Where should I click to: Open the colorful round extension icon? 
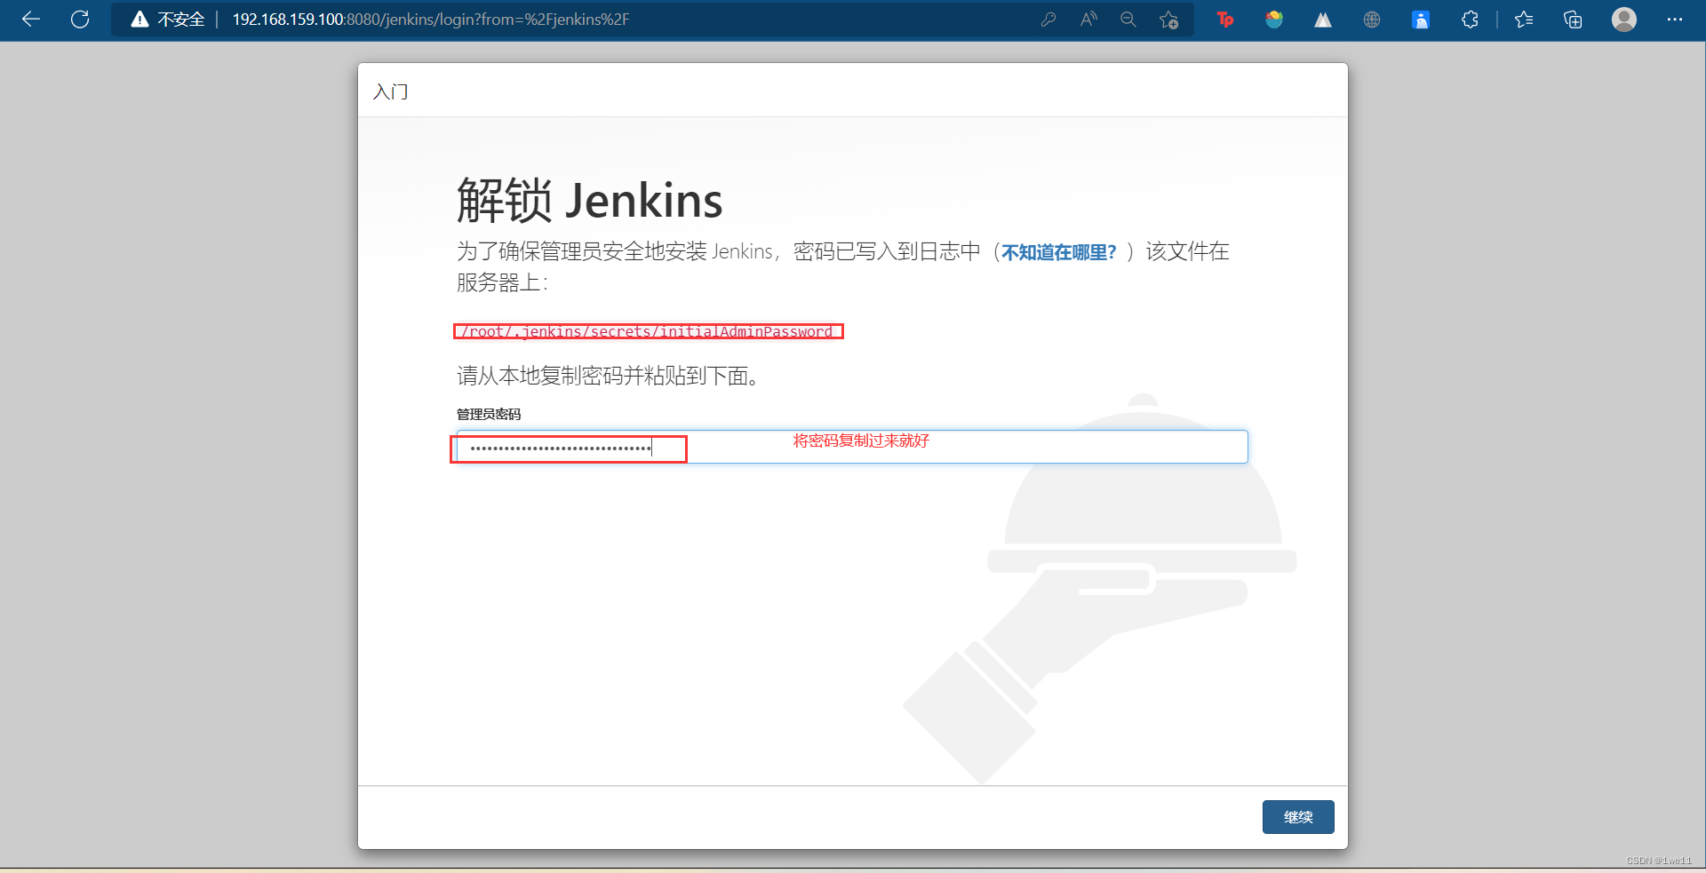(1274, 20)
